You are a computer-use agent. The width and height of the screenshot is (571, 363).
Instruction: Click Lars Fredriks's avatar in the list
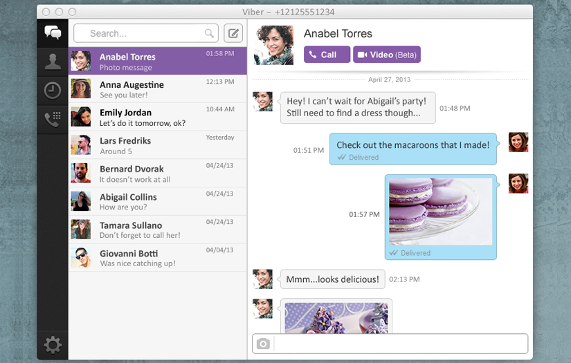click(80, 145)
